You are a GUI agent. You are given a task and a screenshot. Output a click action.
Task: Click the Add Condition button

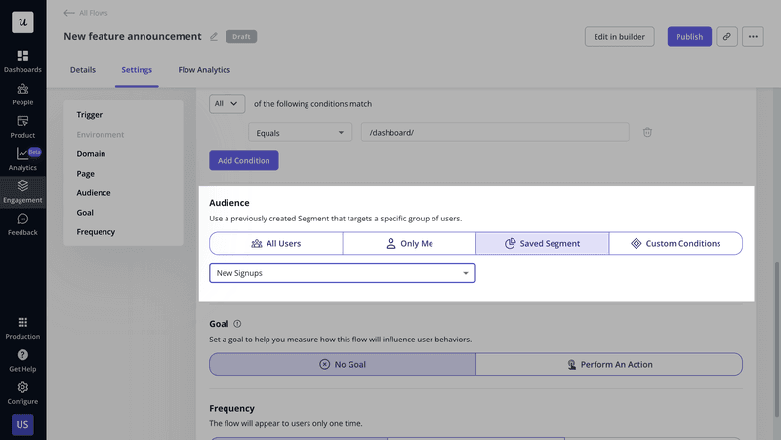click(x=243, y=160)
